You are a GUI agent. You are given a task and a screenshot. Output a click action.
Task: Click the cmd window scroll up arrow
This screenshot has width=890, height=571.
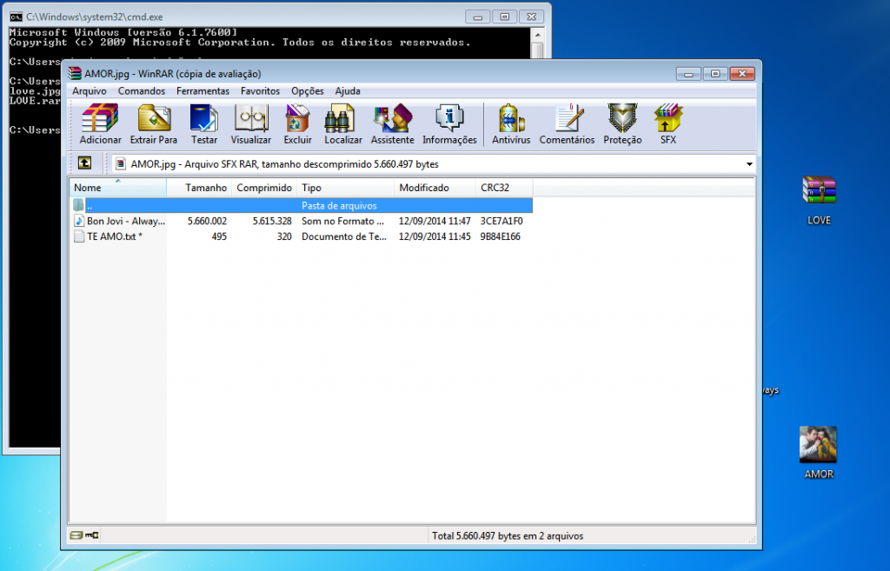[x=537, y=35]
